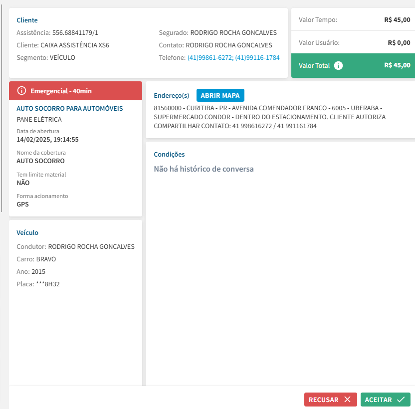
Task: Click the license plate ***8H32
Action: click(x=48, y=284)
